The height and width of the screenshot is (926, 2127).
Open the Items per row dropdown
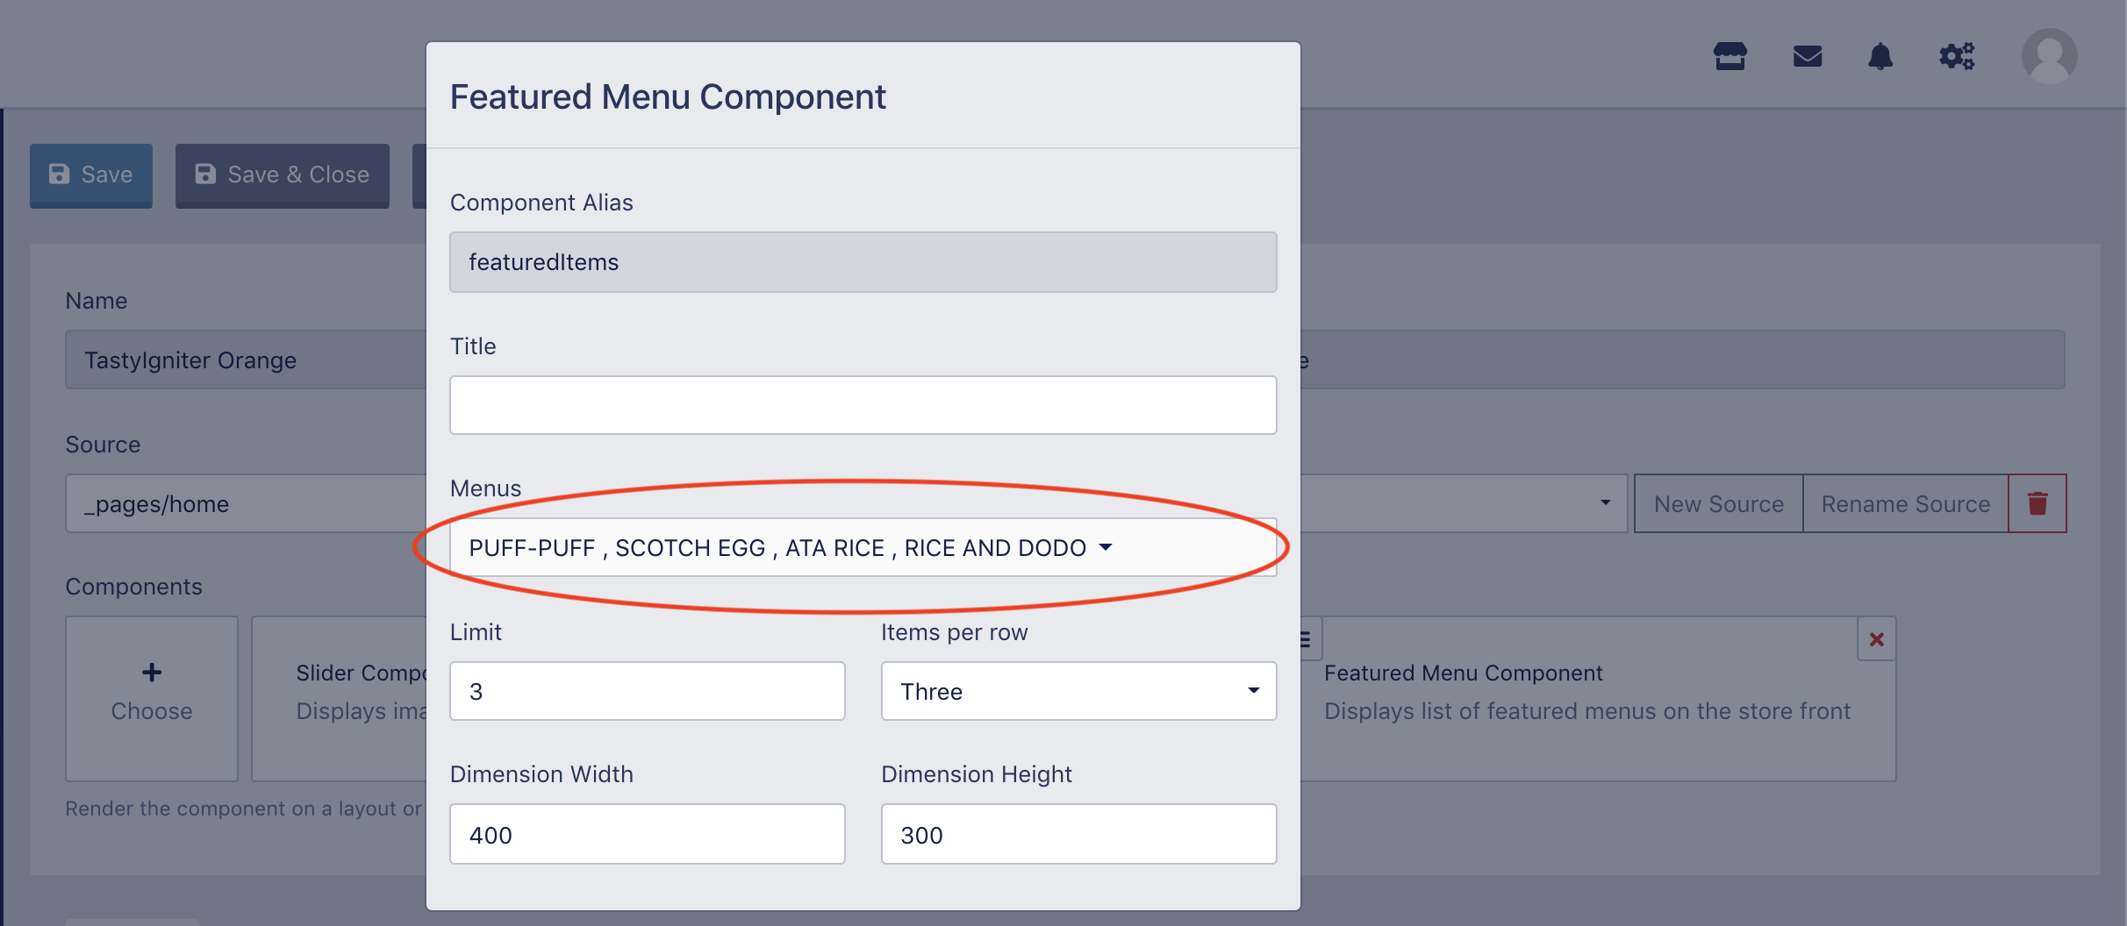[1078, 691]
